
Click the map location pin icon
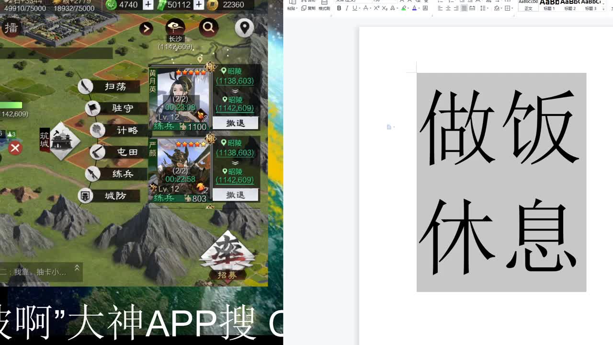coord(244,28)
